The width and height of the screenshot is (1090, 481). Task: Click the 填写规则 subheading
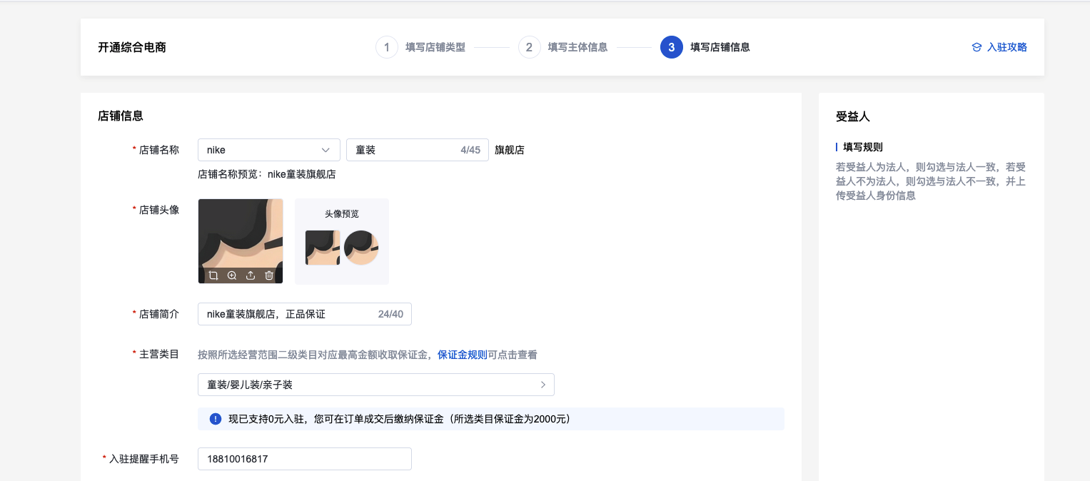(x=863, y=147)
